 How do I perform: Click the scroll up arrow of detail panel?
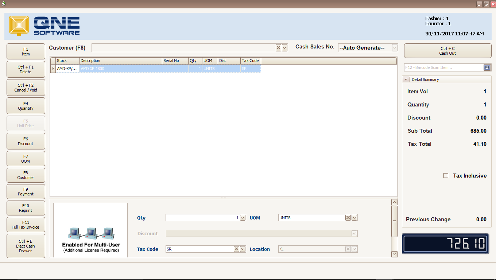coord(394,202)
